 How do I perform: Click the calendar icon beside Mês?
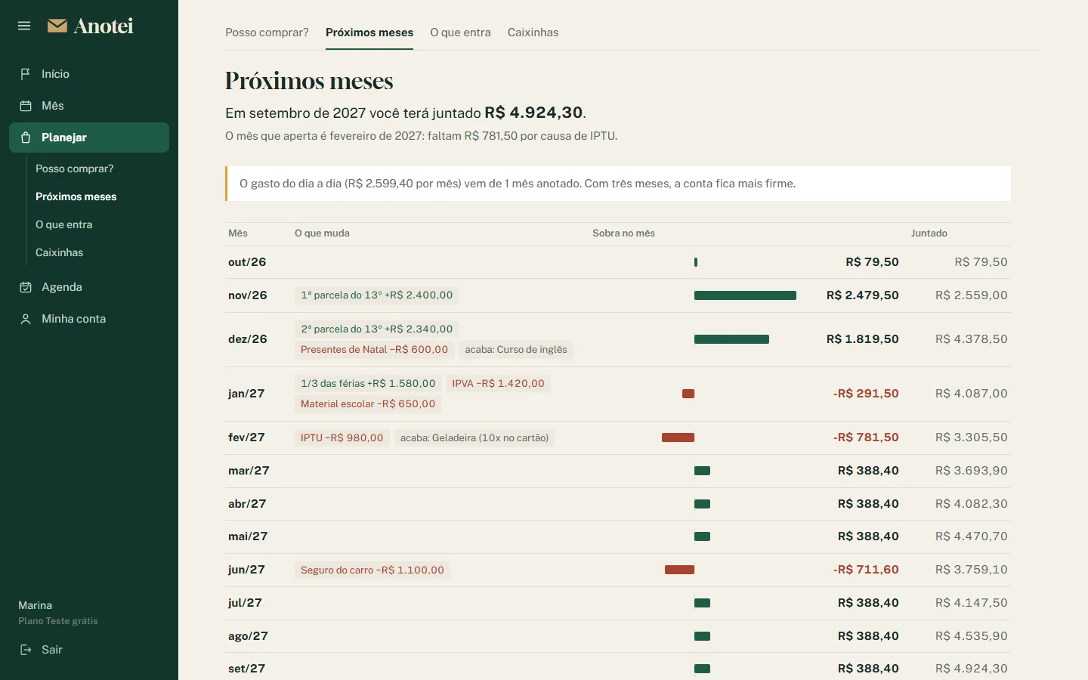(26, 106)
